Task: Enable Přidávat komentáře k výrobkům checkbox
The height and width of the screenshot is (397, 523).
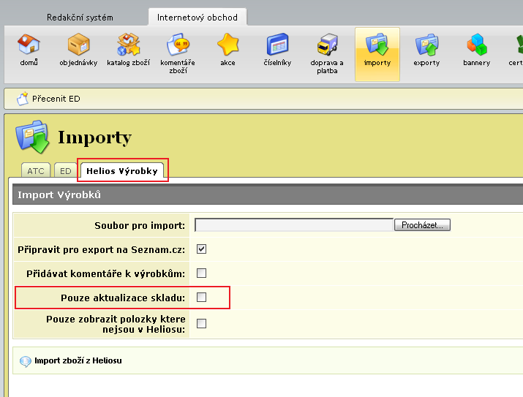Action: (201, 273)
